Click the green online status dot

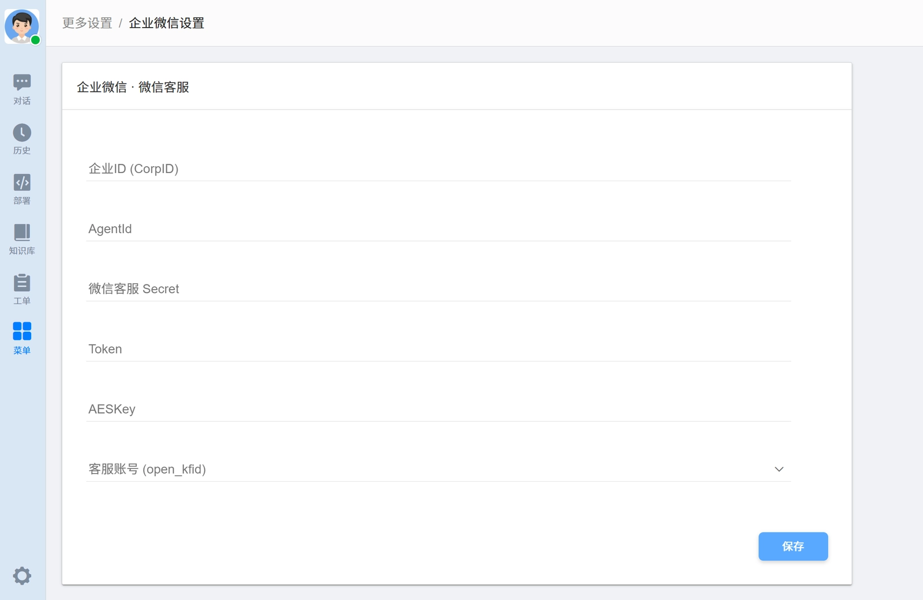[35, 40]
